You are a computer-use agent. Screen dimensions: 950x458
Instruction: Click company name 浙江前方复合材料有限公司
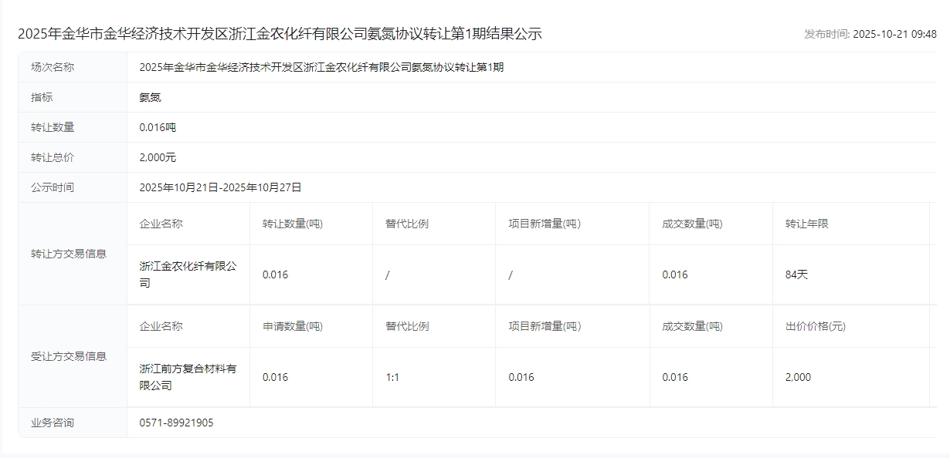[188, 377]
